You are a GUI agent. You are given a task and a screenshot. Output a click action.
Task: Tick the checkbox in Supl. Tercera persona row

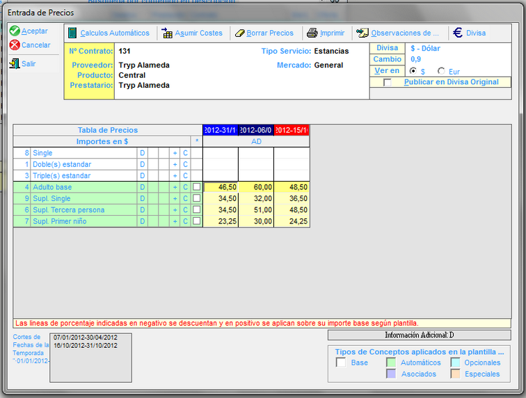(x=197, y=209)
